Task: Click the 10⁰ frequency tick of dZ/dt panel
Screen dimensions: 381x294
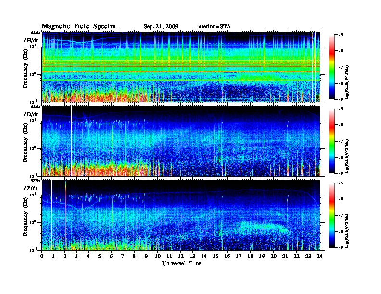Action: tap(33, 222)
